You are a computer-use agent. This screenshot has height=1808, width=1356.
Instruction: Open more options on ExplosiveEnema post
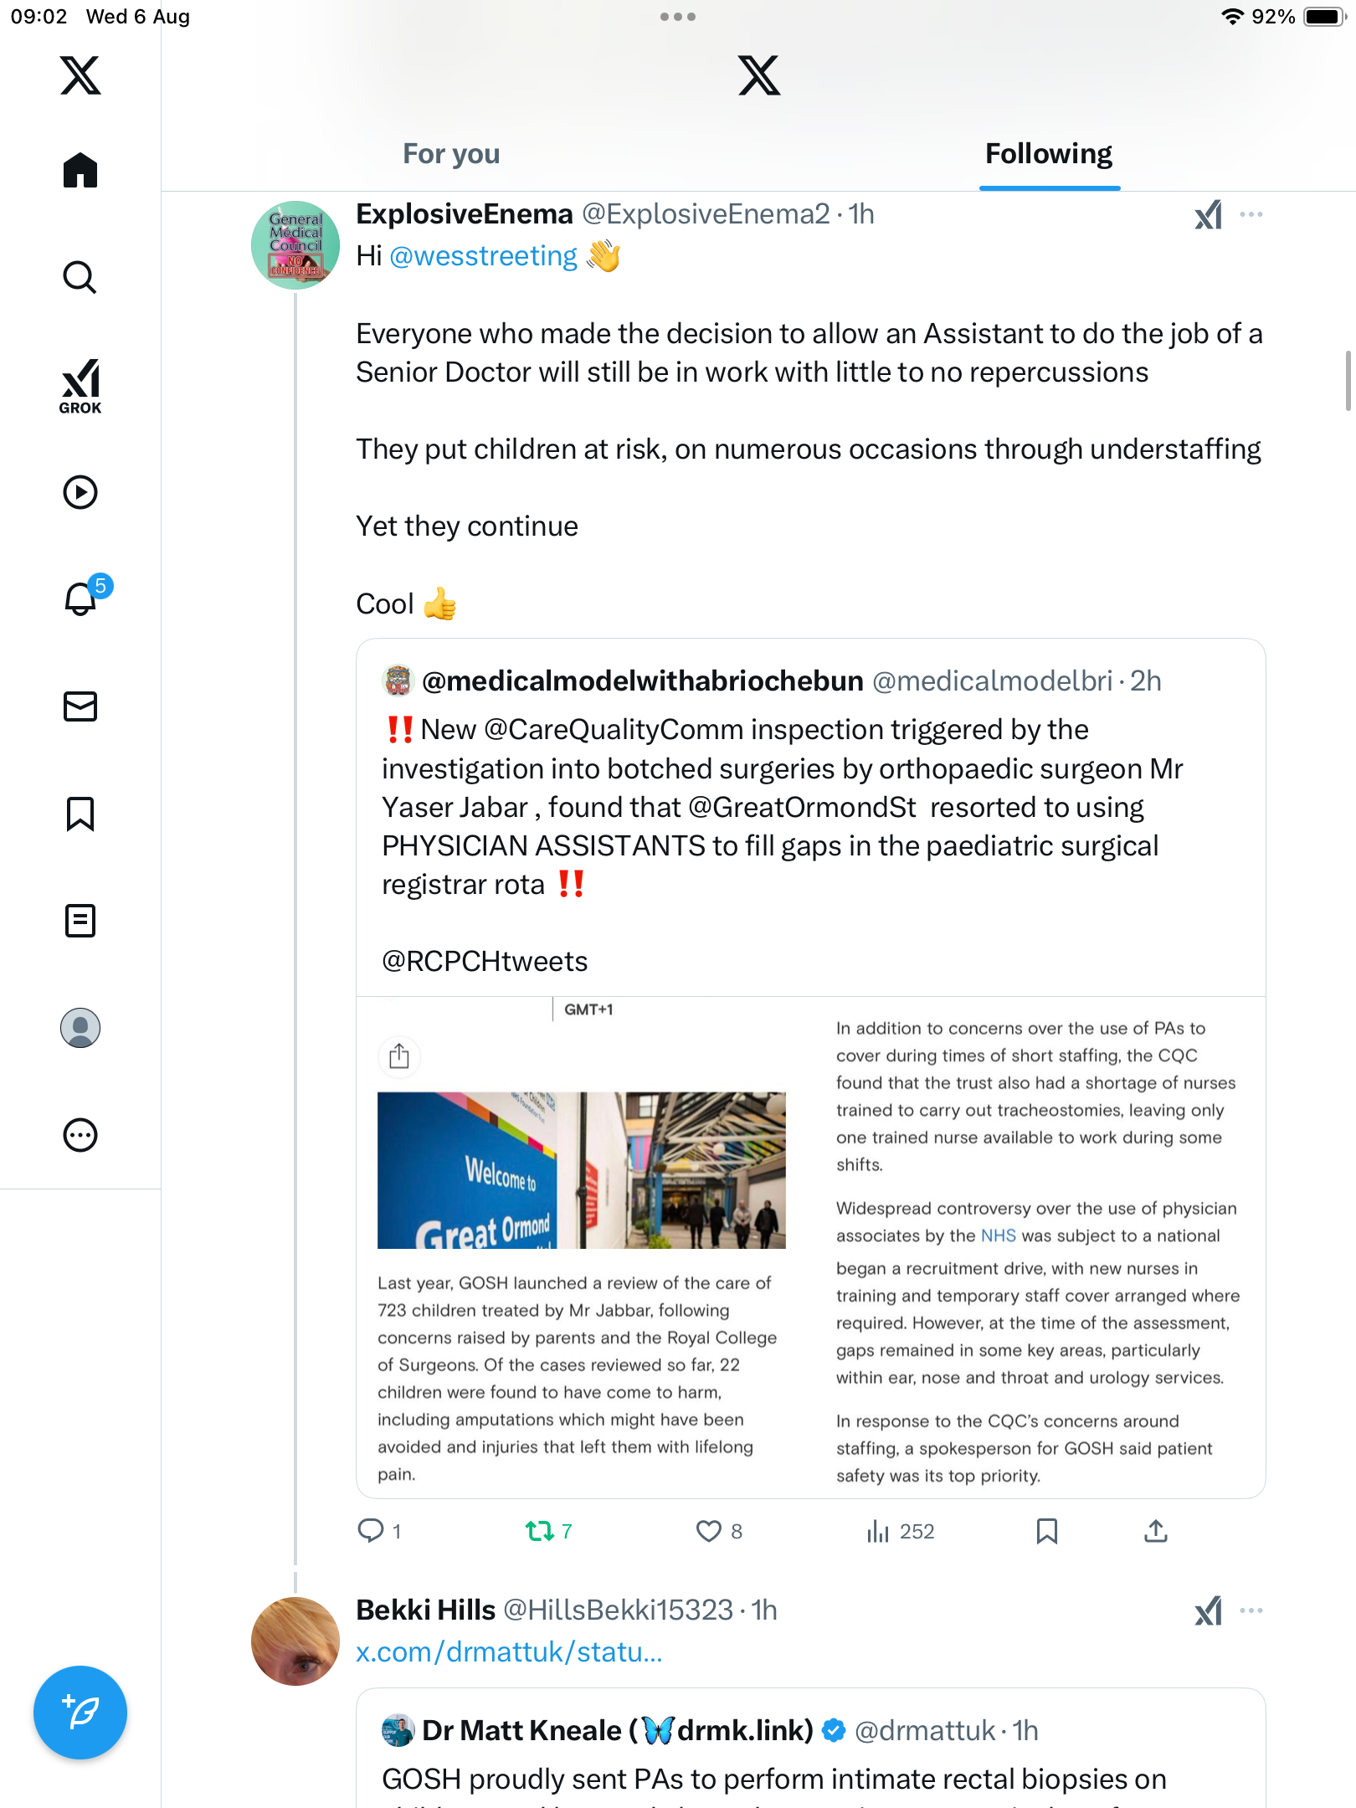1251,214
